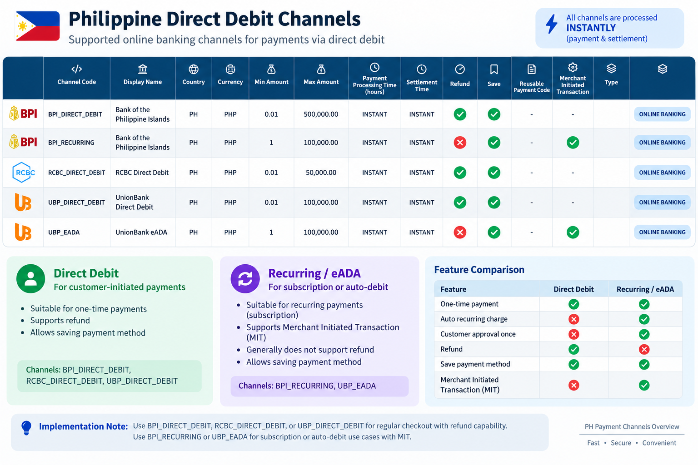Click the BPI logo in BPI_DIRECT_DEBIT row
The width and height of the screenshot is (698, 465).
pos(23,114)
